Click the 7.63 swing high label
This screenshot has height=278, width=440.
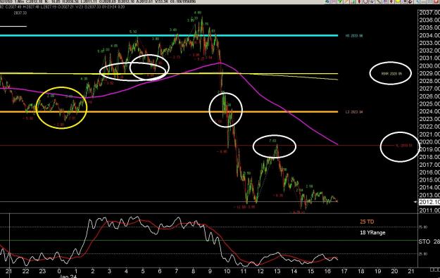272,141
